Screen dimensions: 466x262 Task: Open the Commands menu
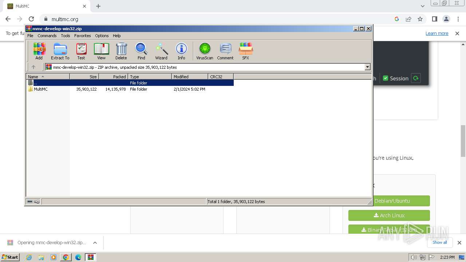click(x=47, y=36)
